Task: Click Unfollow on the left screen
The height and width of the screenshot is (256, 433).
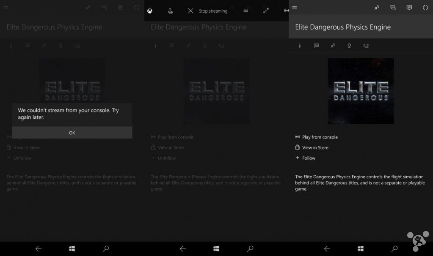Action: point(19,158)
